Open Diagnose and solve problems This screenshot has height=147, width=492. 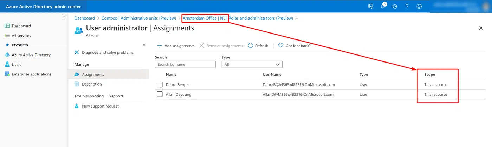[108, 52]
